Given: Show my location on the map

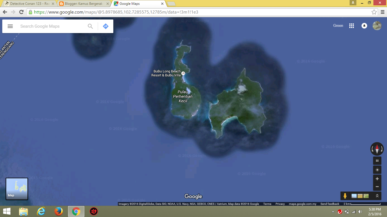Looking at the screenshot, I should 377,170.
